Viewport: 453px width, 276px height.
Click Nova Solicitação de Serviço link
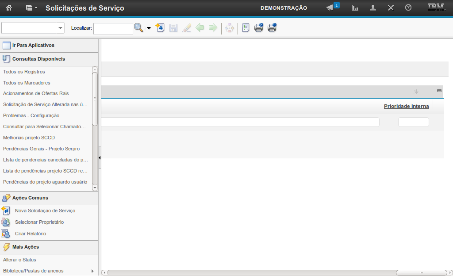[45, 211]
